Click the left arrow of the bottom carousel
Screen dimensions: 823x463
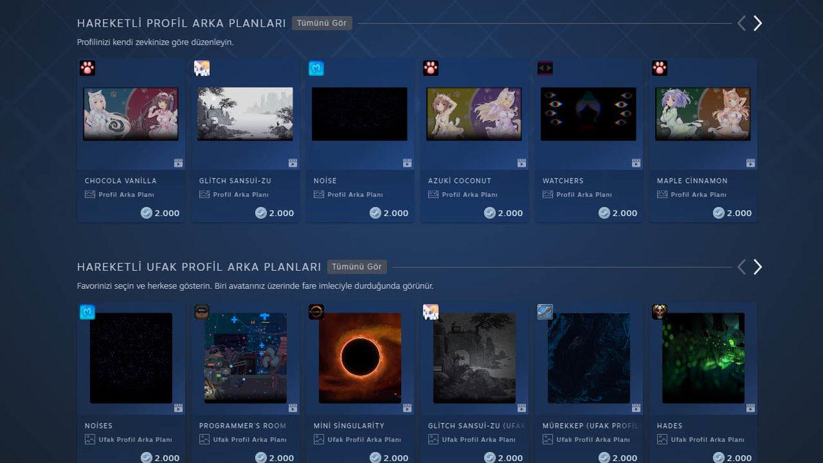click(741, 266)
